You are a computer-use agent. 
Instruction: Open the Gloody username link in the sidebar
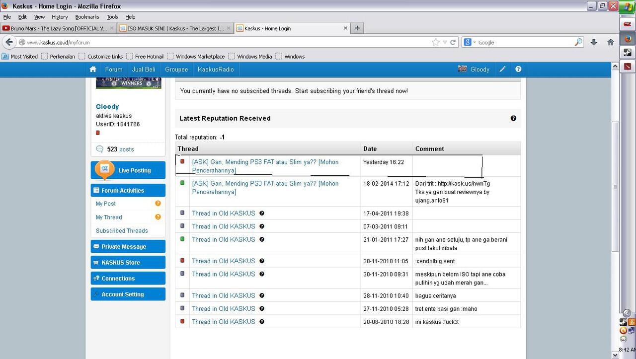107,107
